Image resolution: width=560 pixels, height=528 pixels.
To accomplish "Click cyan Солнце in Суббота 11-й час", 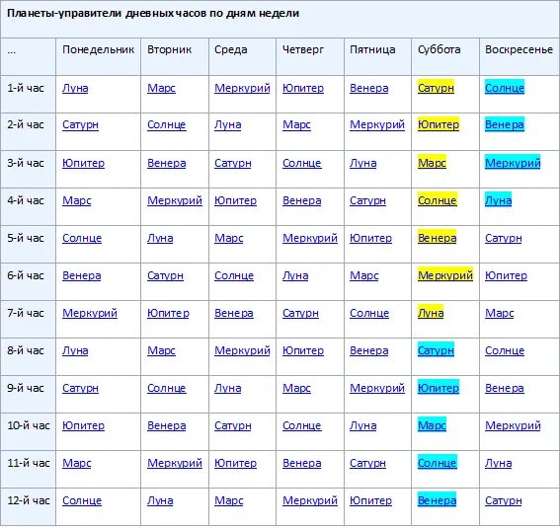I will tap(438, 462).
